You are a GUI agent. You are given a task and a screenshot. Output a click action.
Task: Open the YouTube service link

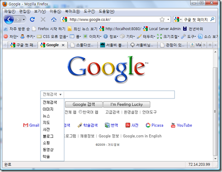(x=181, y=125)
